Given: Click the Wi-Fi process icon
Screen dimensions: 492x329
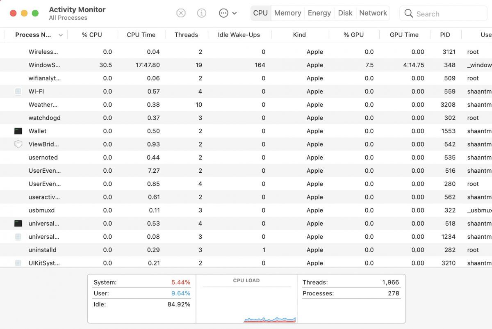Looking at the screenshot, I should coord(18,91).
